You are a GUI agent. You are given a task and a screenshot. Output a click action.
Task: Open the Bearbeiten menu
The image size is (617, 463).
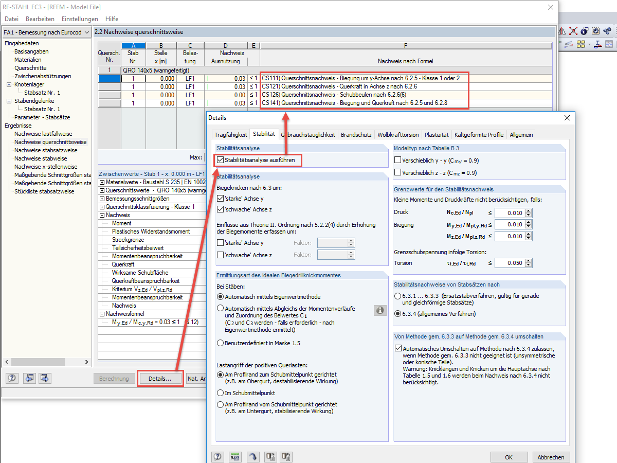[40, 19]
